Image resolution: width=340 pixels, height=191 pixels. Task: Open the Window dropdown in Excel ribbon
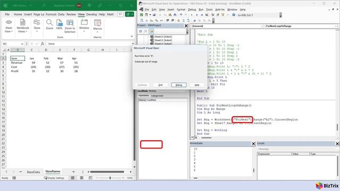[x=84, y=26]
